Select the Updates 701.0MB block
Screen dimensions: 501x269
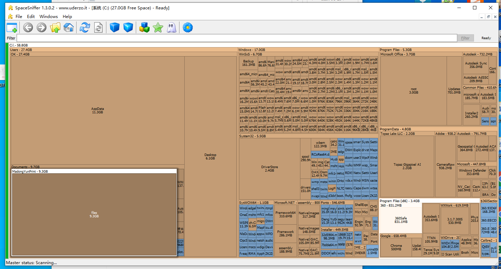(x=454, y=91)
